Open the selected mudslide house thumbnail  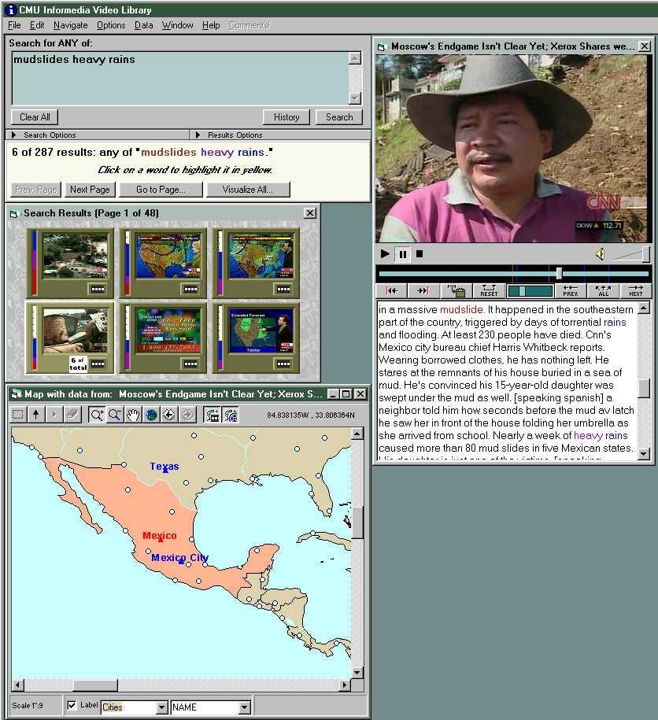[76, 330]
